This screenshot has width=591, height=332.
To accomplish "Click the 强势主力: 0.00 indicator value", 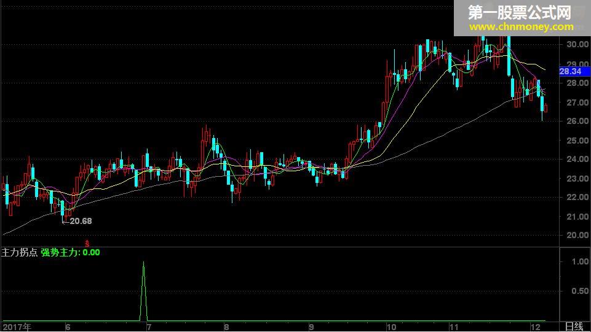I will [71, 252].
